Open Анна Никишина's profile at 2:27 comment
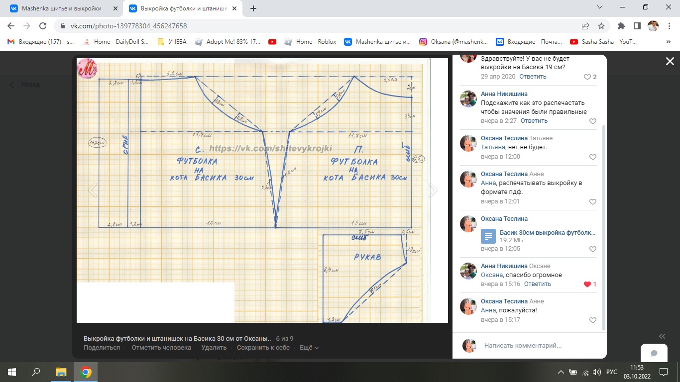 click(504, 94)
